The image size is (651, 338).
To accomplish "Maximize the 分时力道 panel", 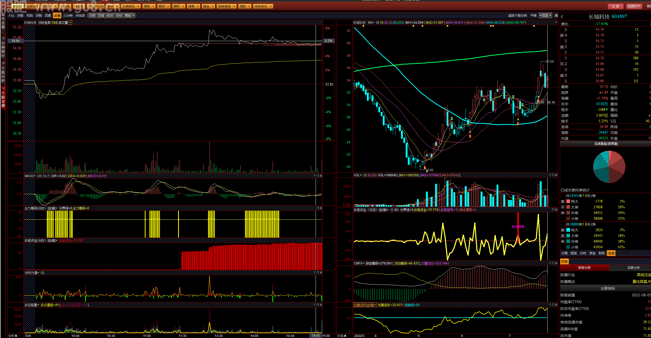I will click(318, 273).
